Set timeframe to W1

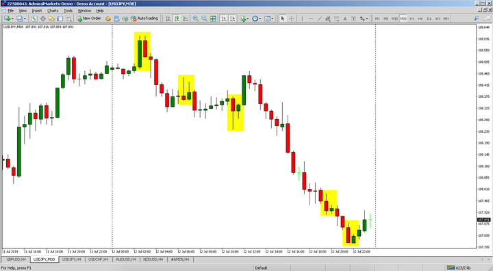tap(438, 18)
